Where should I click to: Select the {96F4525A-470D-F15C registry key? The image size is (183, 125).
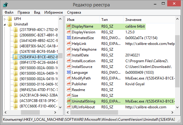[x=39, y=90]
